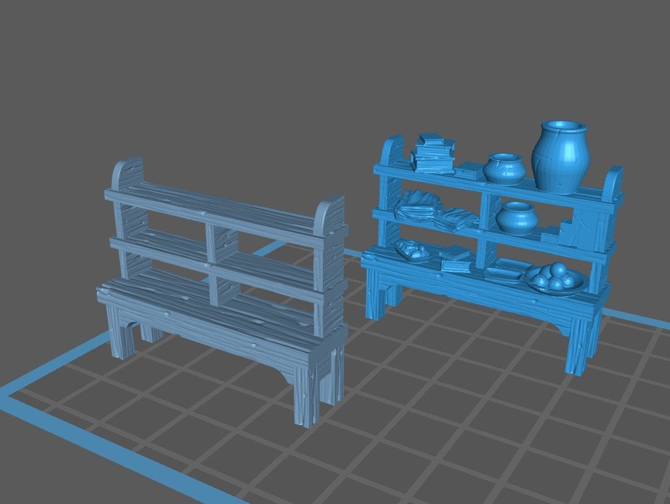The height and width of the screenshot is (504, 670).
Task: Click the stack of books on top shelf
Action: (x=432, y=153)
